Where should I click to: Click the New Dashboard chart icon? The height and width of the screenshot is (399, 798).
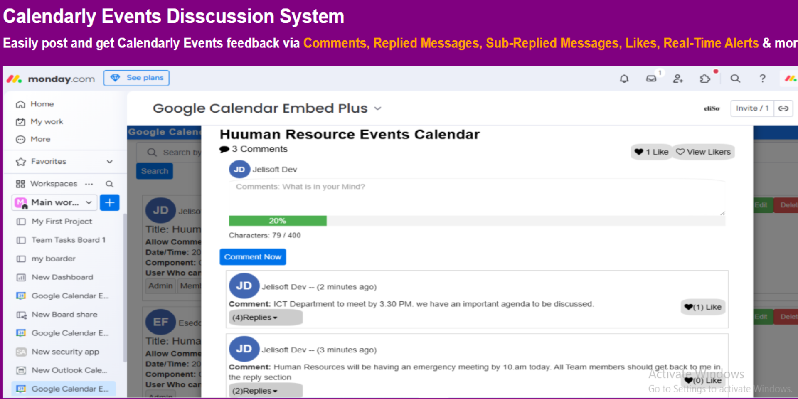(x=21, y=277)
